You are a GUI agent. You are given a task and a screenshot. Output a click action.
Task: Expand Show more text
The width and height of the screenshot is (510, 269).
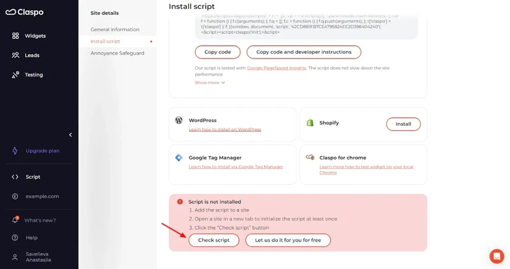pyautogui.click(x=210, y=83)
